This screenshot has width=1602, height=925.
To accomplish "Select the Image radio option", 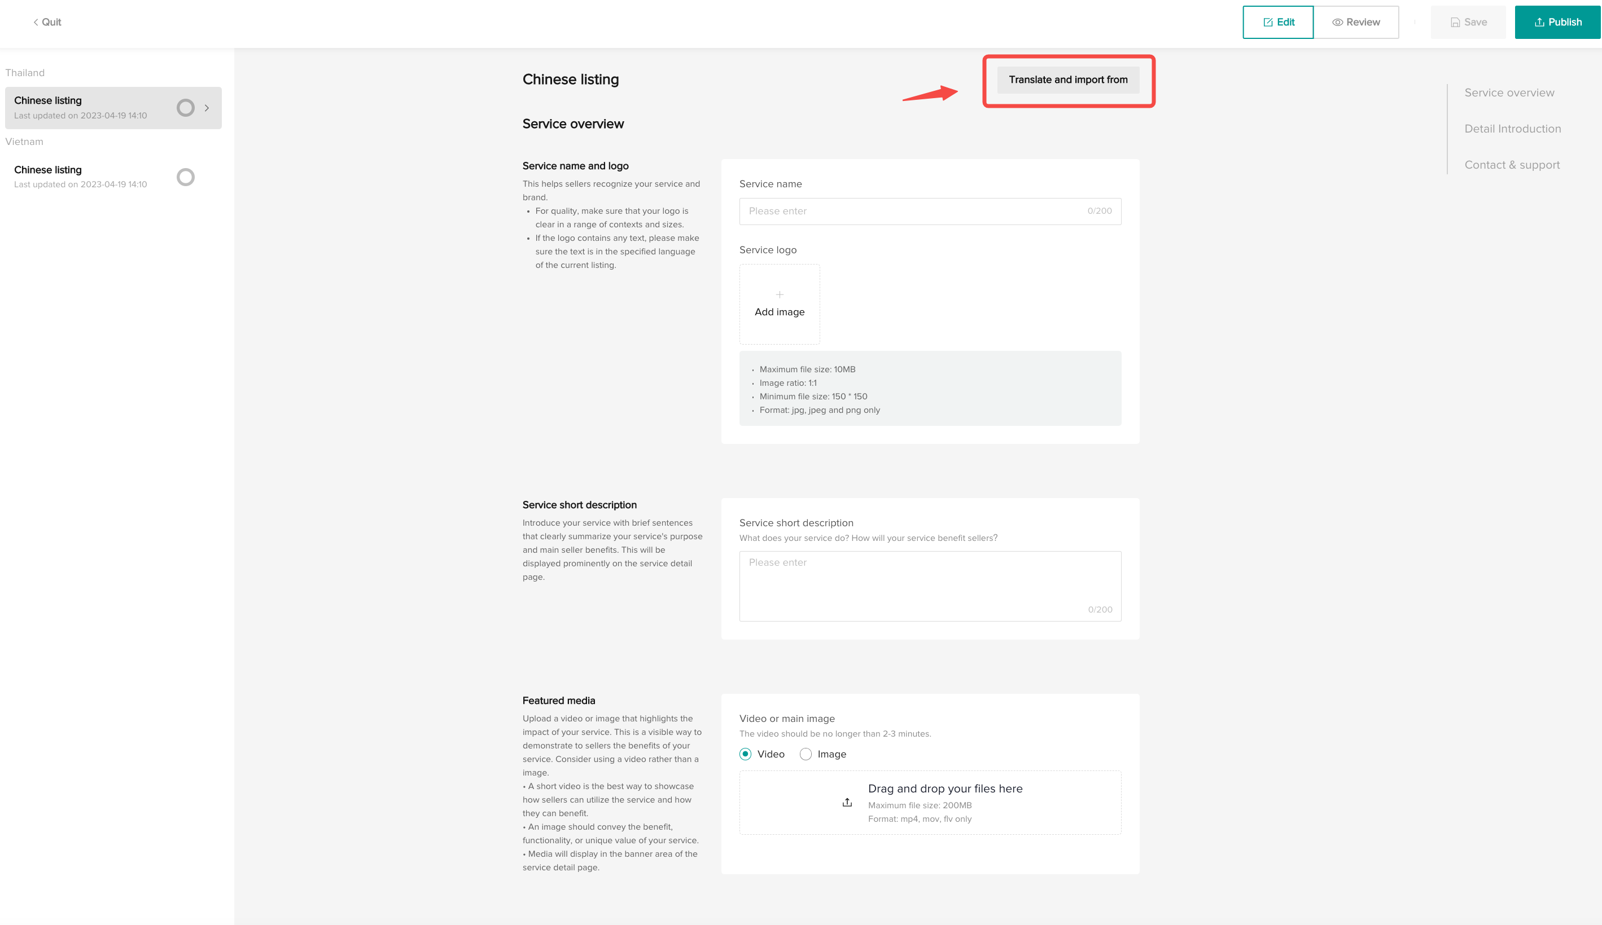I will [806, 754].
